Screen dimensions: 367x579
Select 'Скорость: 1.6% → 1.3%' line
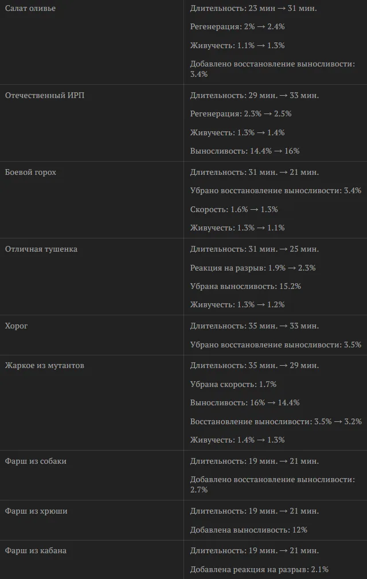[234, 209]
